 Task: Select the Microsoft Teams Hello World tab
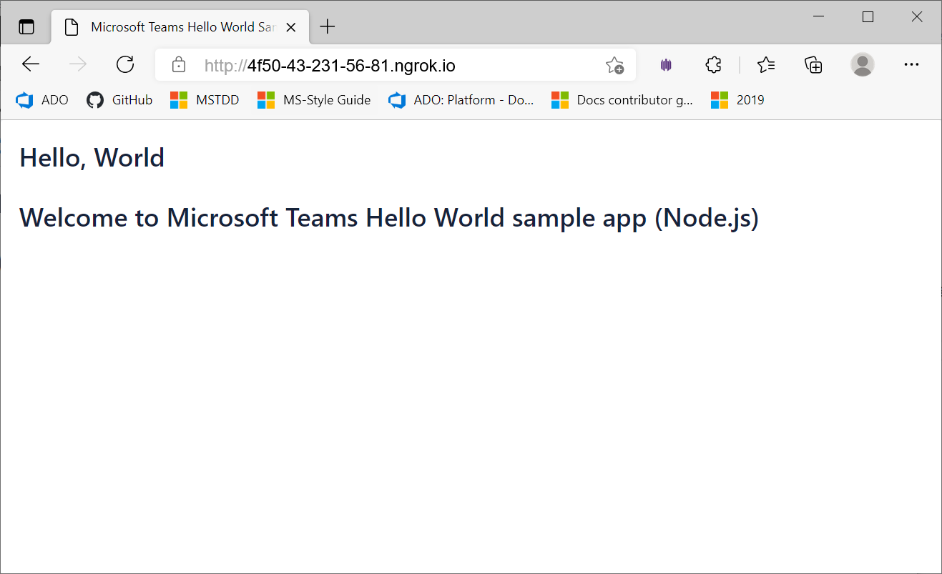[180, 27]
